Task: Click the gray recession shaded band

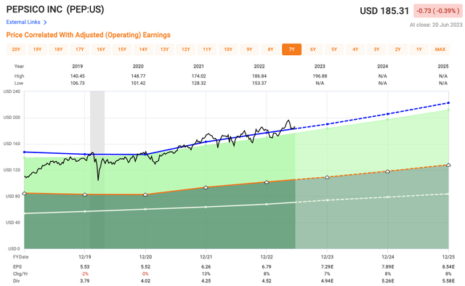Action: (97, 170)
